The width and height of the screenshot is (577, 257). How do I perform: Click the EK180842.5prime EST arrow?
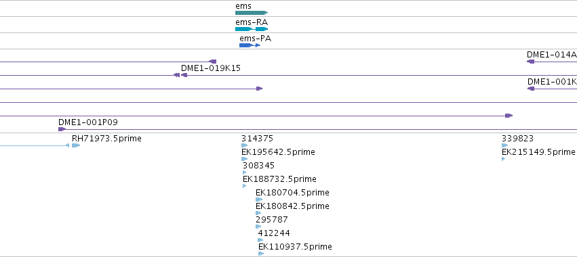point(258,213)
